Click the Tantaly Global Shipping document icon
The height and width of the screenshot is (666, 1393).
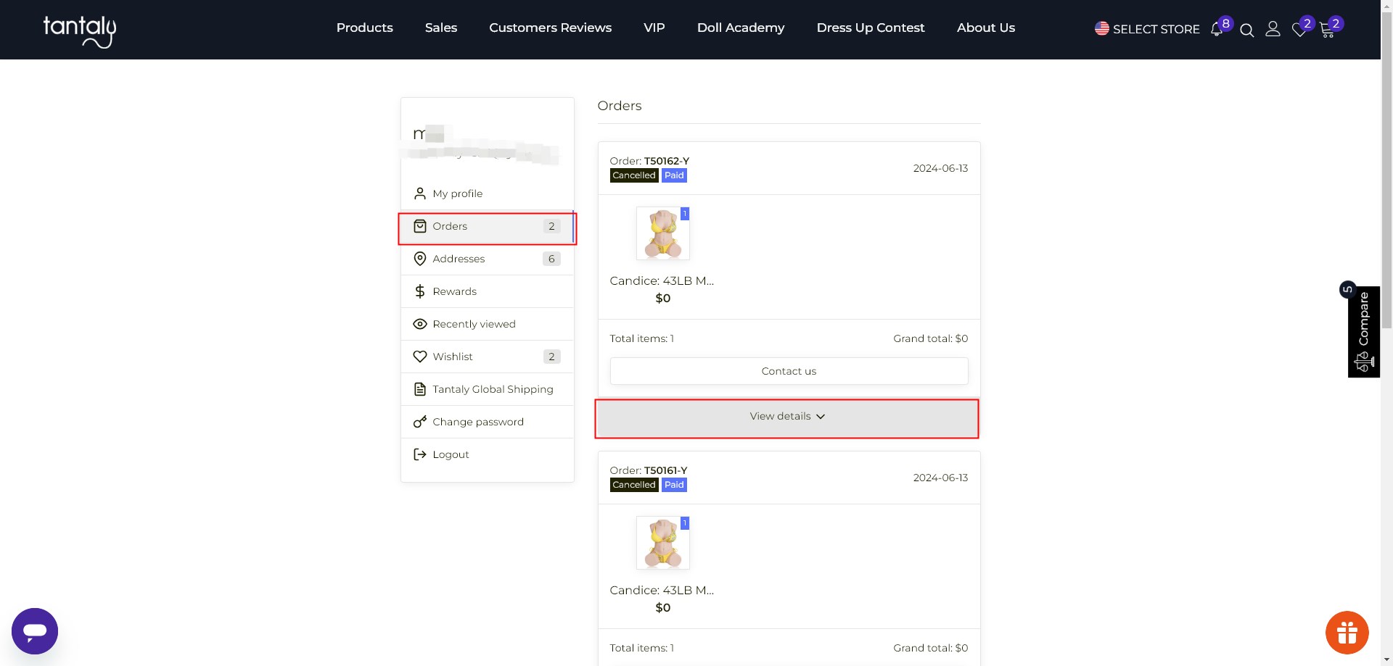click(x=419, y=389)
